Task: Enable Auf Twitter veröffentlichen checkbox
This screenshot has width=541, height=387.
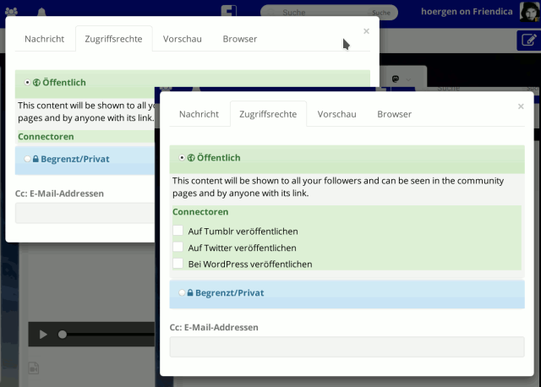Action: point(178,247)
